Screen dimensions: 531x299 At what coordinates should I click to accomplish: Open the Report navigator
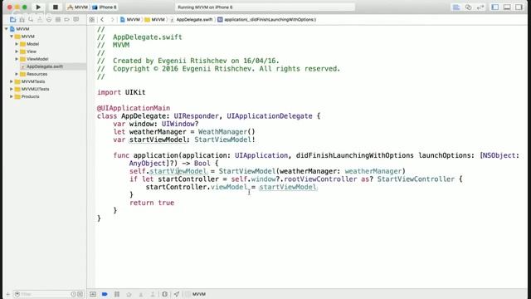pos(76,20)
